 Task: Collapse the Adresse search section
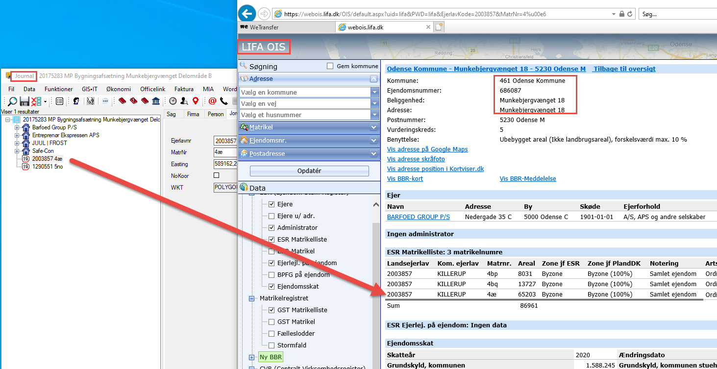coord(373,79)
